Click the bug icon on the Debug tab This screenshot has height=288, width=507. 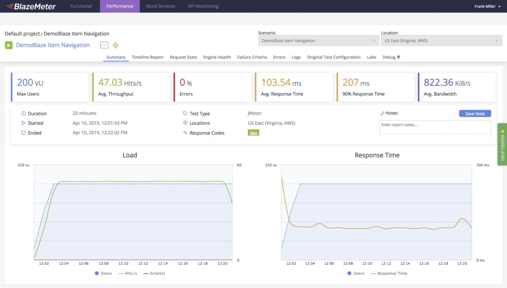tap(398, 57)
